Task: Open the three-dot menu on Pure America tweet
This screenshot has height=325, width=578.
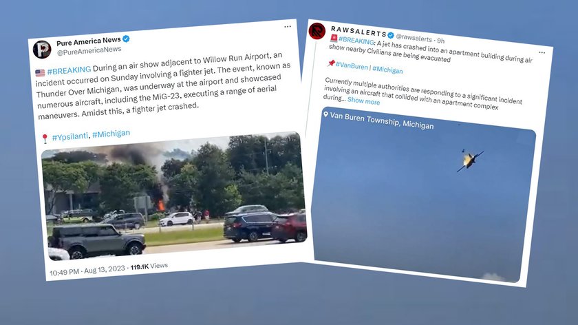Action: 288,27
